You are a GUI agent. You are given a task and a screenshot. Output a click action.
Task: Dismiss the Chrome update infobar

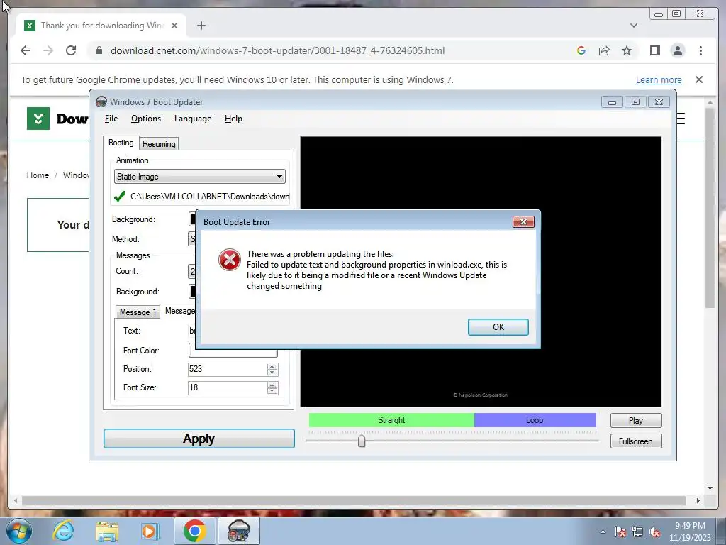(x=699, y=79)
